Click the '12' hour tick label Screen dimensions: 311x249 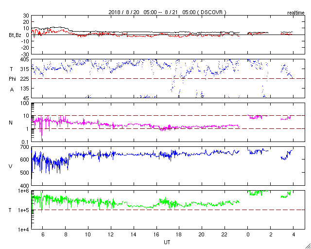111,235
